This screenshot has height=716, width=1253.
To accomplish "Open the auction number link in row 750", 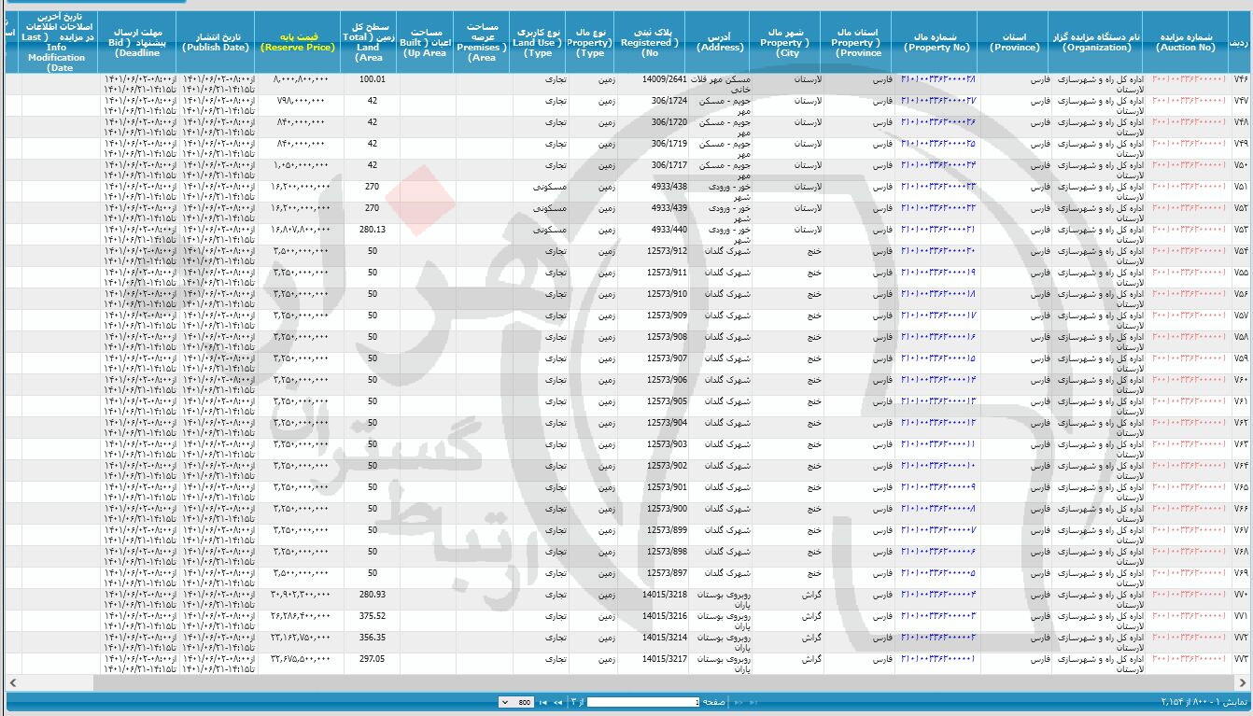I will coord(1189,164).
